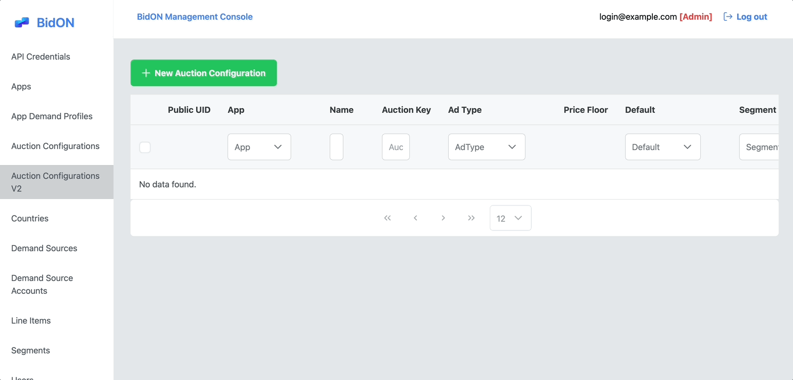Click the Auction Key filter input field
The height and width of the screenshot is (380, 793).
click(x=395, y=146)
